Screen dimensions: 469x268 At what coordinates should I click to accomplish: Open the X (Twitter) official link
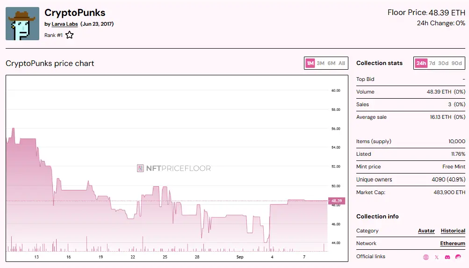[x=437, y=257]
